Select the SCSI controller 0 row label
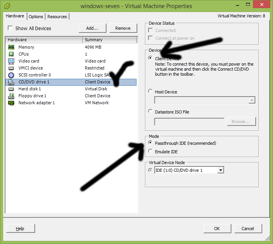Screen dimensions: 273x244 point(35,75)
